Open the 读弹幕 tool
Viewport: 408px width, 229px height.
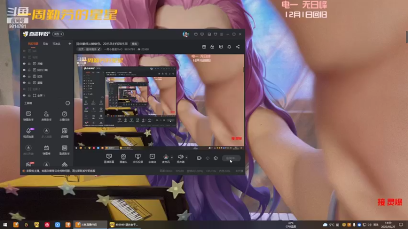tap(64, 133)
